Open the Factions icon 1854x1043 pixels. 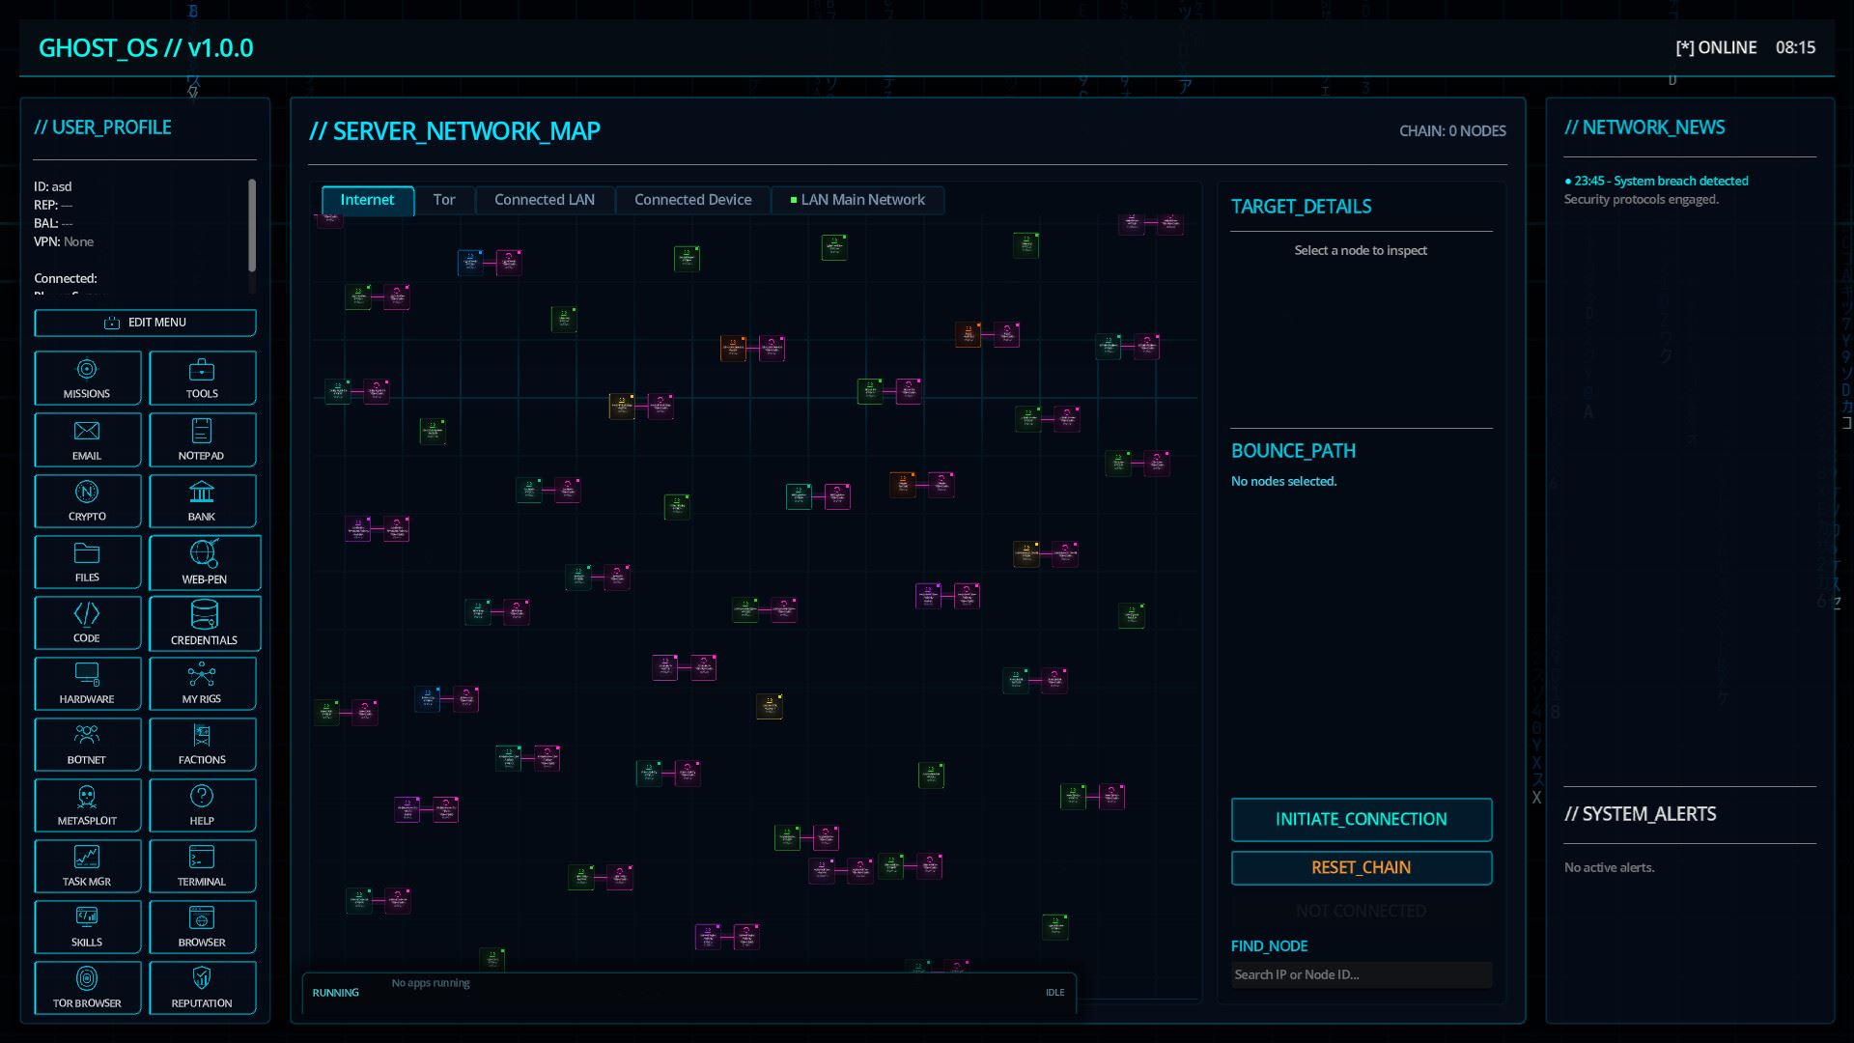click(x=202, y=744)
